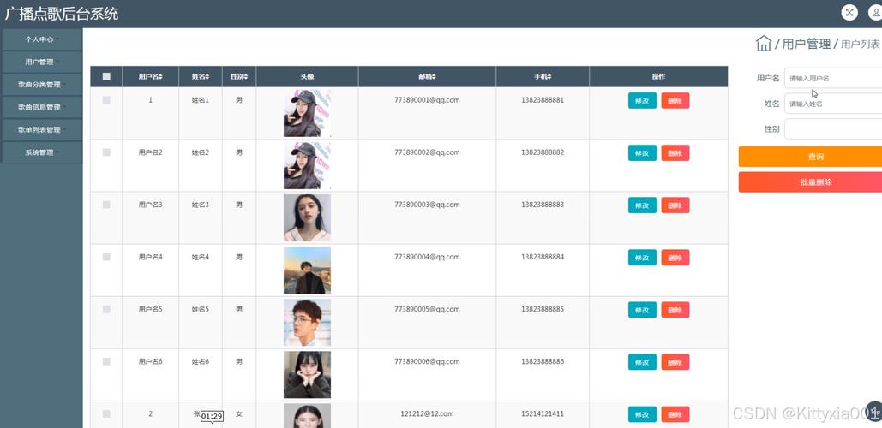
Task: Click the fullscreen toggle icon in header
Action: [849, 12]
